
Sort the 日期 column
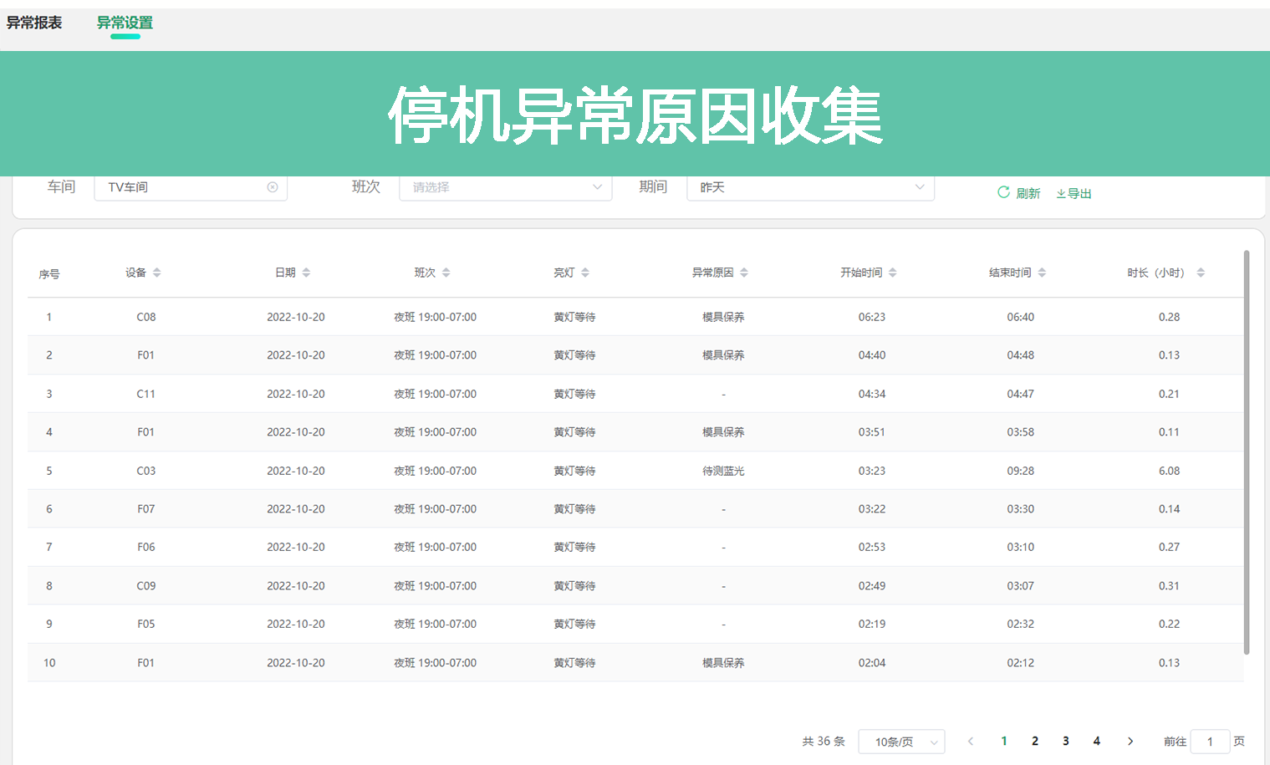(307, 272)
